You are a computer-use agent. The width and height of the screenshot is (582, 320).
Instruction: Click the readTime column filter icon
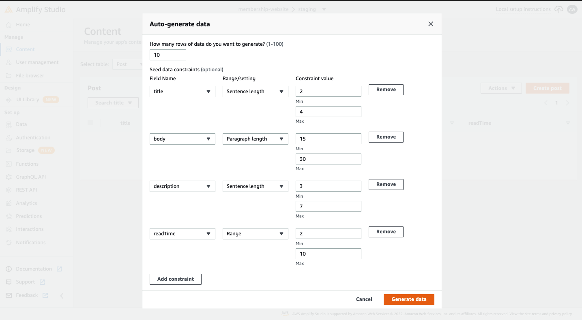tap(568, 123)
